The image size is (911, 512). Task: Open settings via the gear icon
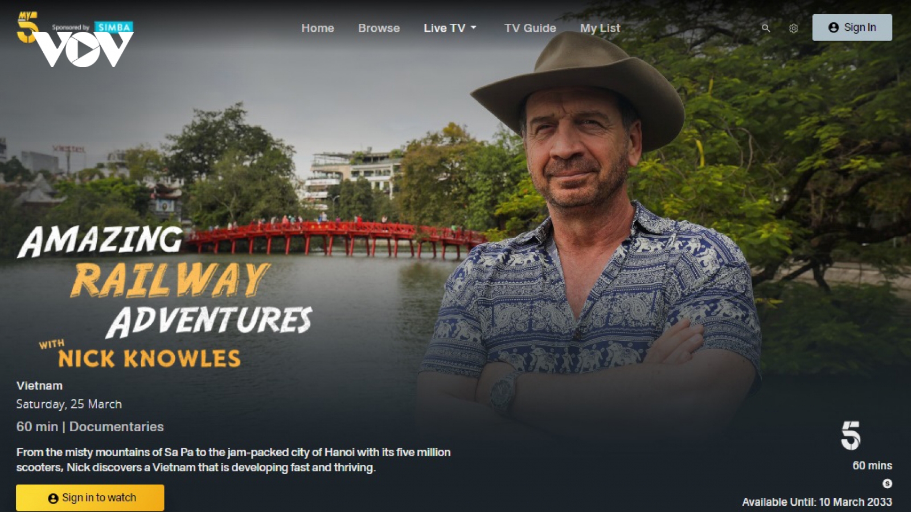click(x=794, y=28)
